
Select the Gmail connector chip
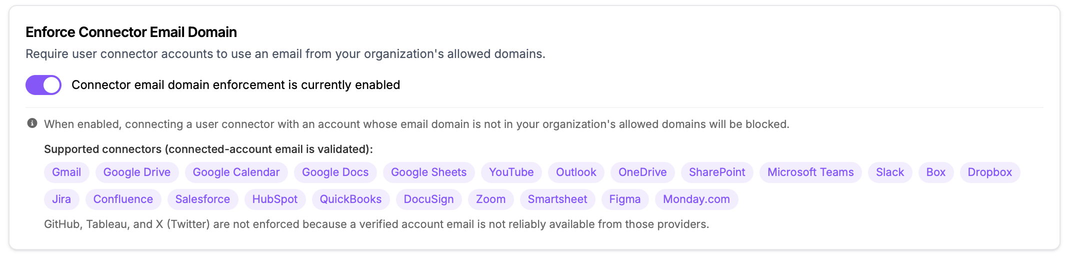(66, 172)
